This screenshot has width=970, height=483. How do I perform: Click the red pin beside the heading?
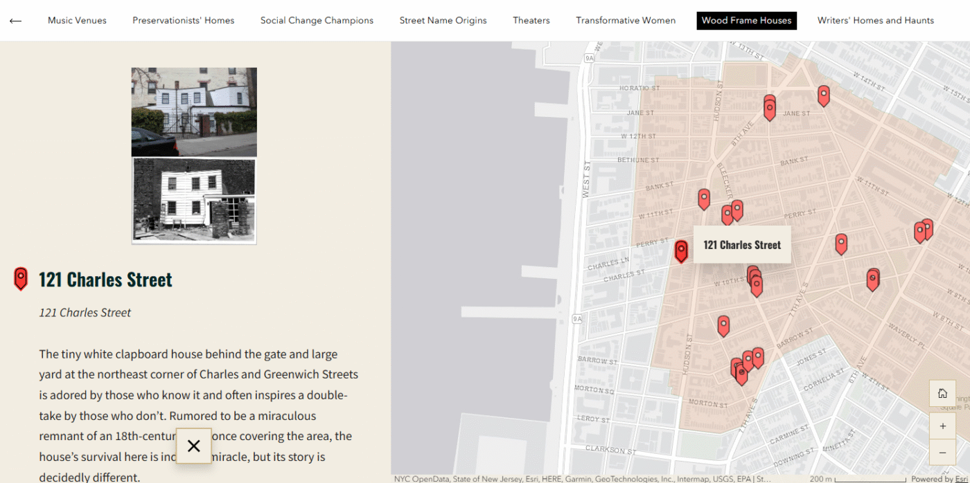pos(21,279)
